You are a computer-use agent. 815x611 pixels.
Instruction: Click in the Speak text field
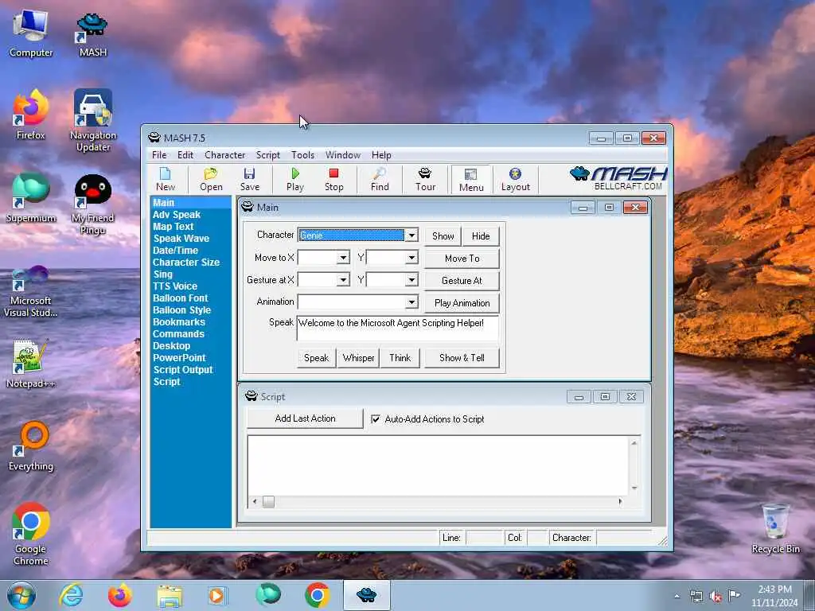[x=398, y=328]
